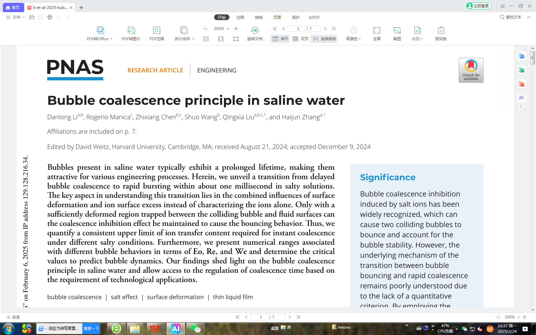Open Windows Start button
Screen dimensions: 536x335
coord(9,329)
